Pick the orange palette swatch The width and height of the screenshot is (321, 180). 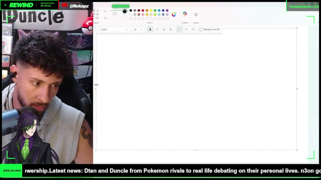coord(147,10)
